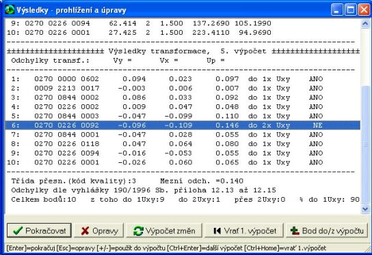Select deviations row 10: 0270 0226 0001 -0.026
This screenshot has width=372, height=255.
183,162
